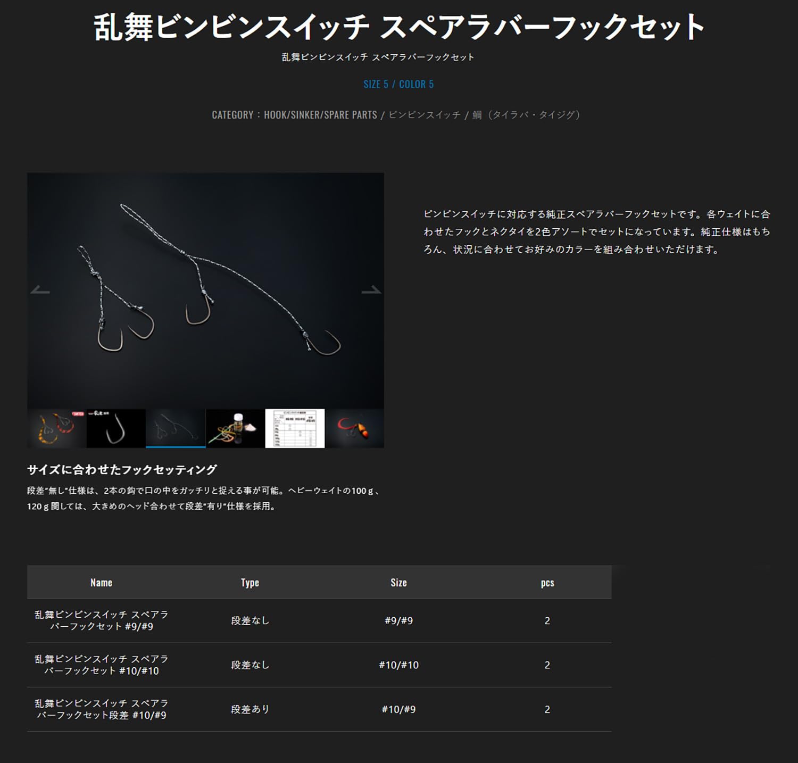Click 段差なし in the #10/#10 row

point(250,665)
